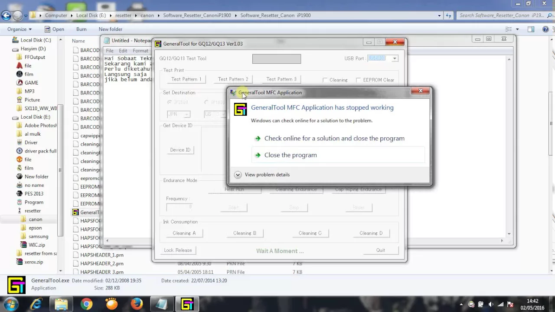555x312 pixels.
Task: Select the iP2600 destination radio button
Action: (170, 102)
